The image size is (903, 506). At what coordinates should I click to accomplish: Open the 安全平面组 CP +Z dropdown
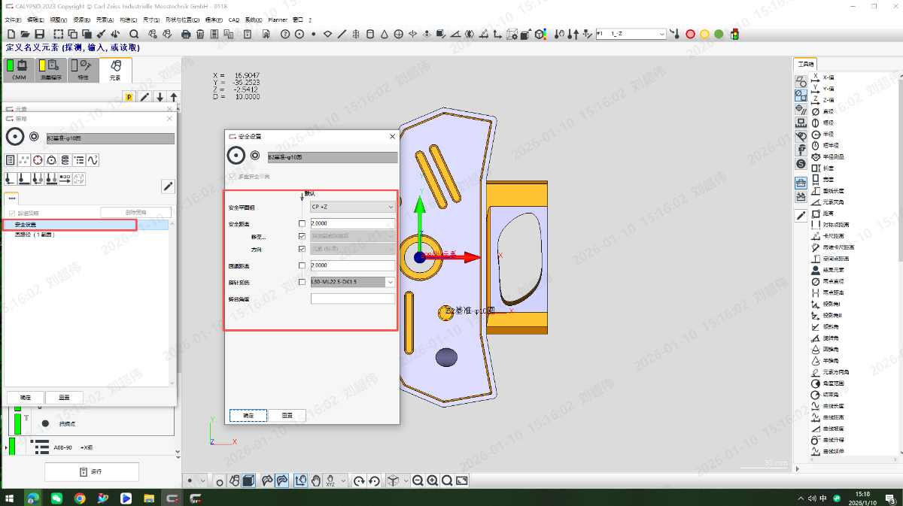coord(352,207)
